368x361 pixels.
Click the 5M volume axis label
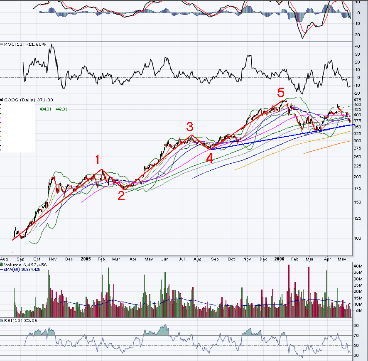359,311
